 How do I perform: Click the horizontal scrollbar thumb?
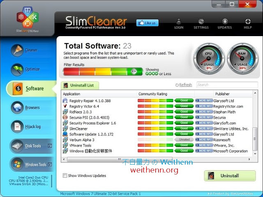(120, 159)
